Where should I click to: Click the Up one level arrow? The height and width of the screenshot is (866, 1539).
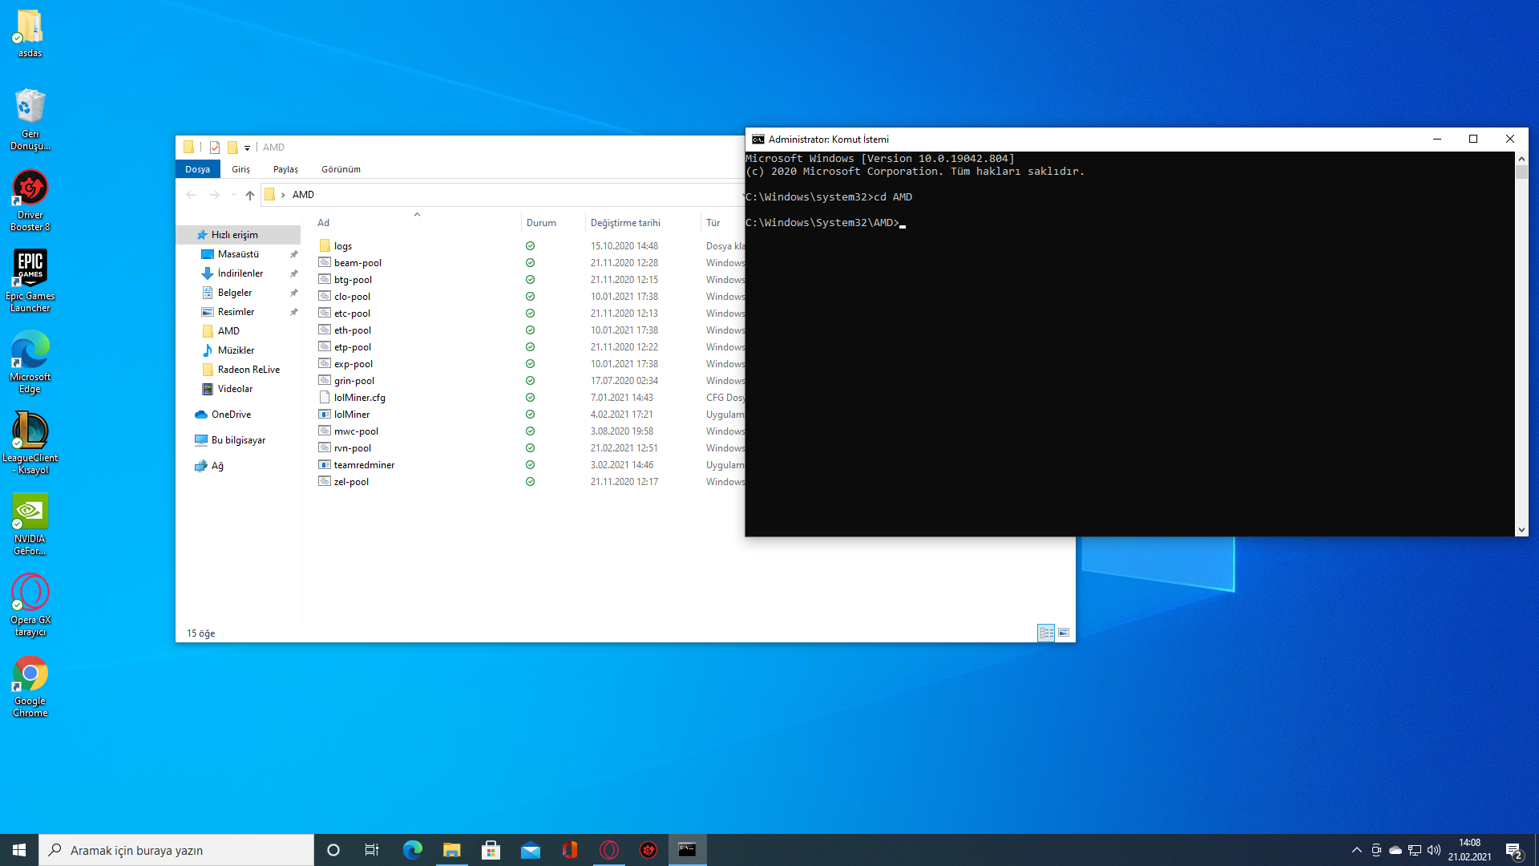(250, 195)
